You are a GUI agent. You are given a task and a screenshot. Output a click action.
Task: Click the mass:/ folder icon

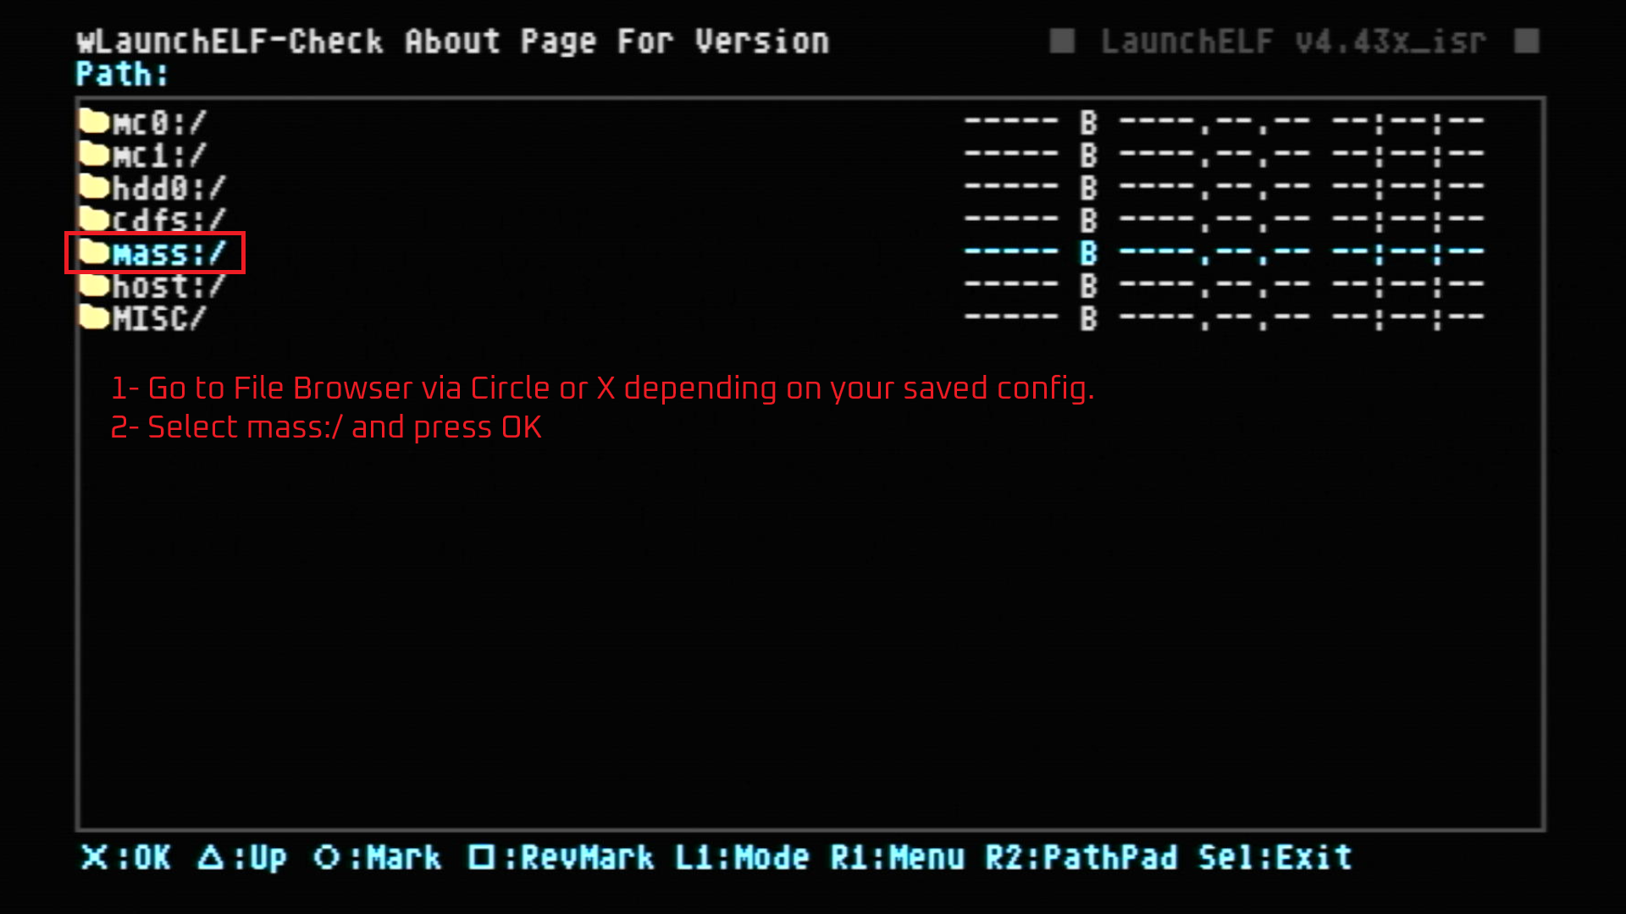pos(95,252)
